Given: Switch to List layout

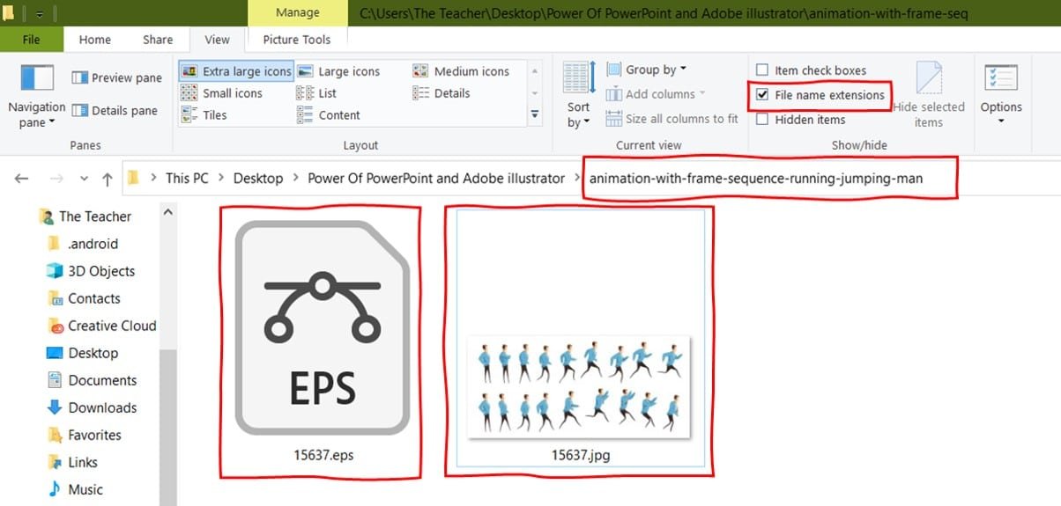Looking at the screenshot, I should coord(317,93).
